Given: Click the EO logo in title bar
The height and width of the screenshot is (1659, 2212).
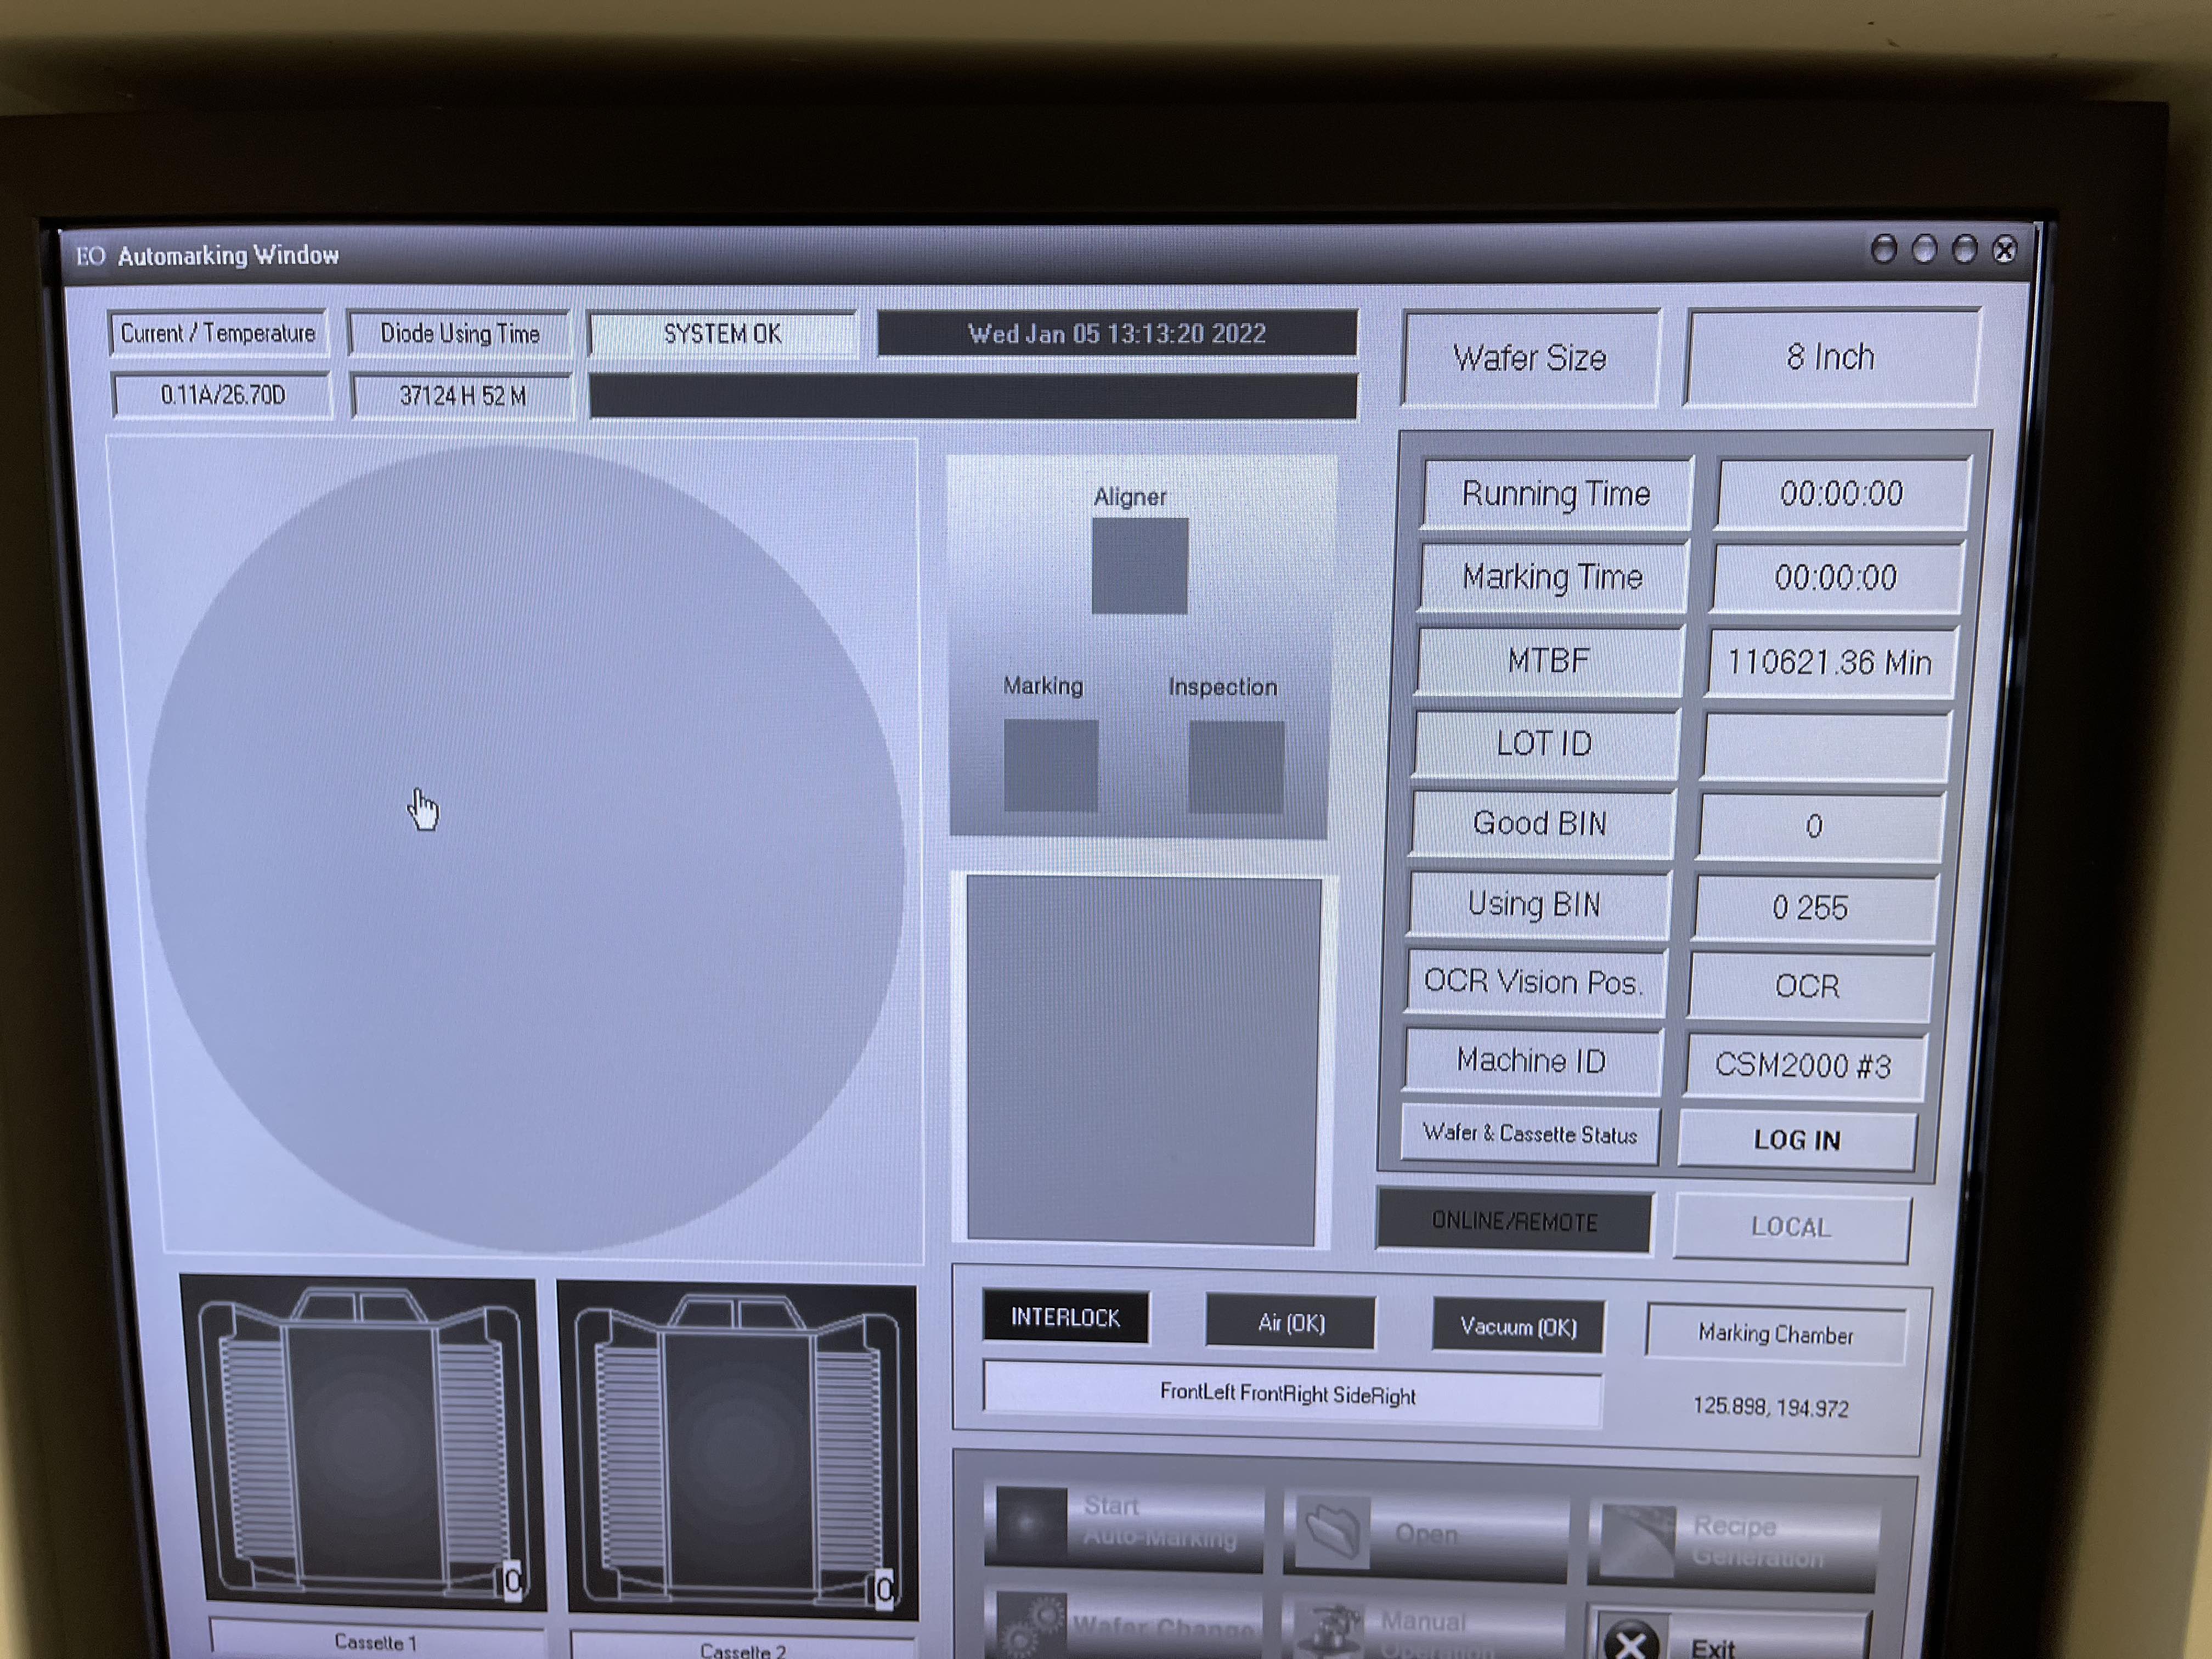Looking at the screenshot, I should tap(90, 256).
